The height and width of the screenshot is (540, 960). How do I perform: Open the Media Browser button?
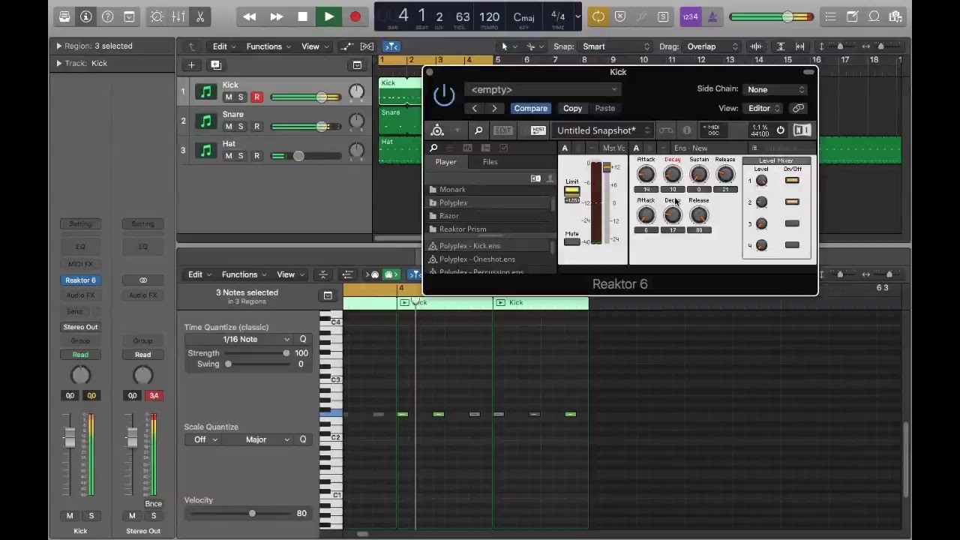coord(895,16)
